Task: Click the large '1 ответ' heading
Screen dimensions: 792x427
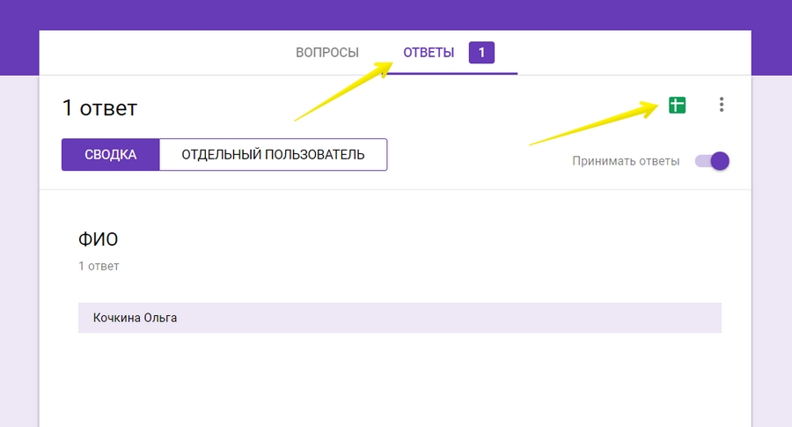Action: (x=99, y=108)
